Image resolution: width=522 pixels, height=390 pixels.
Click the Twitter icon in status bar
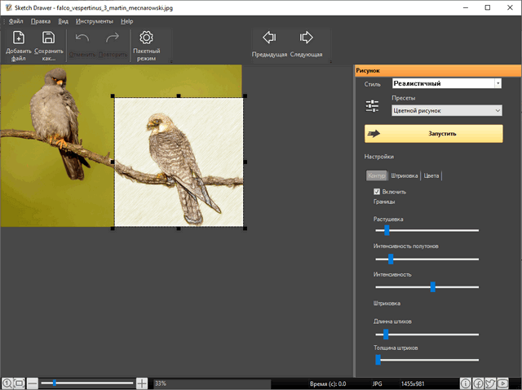[490, 383]
